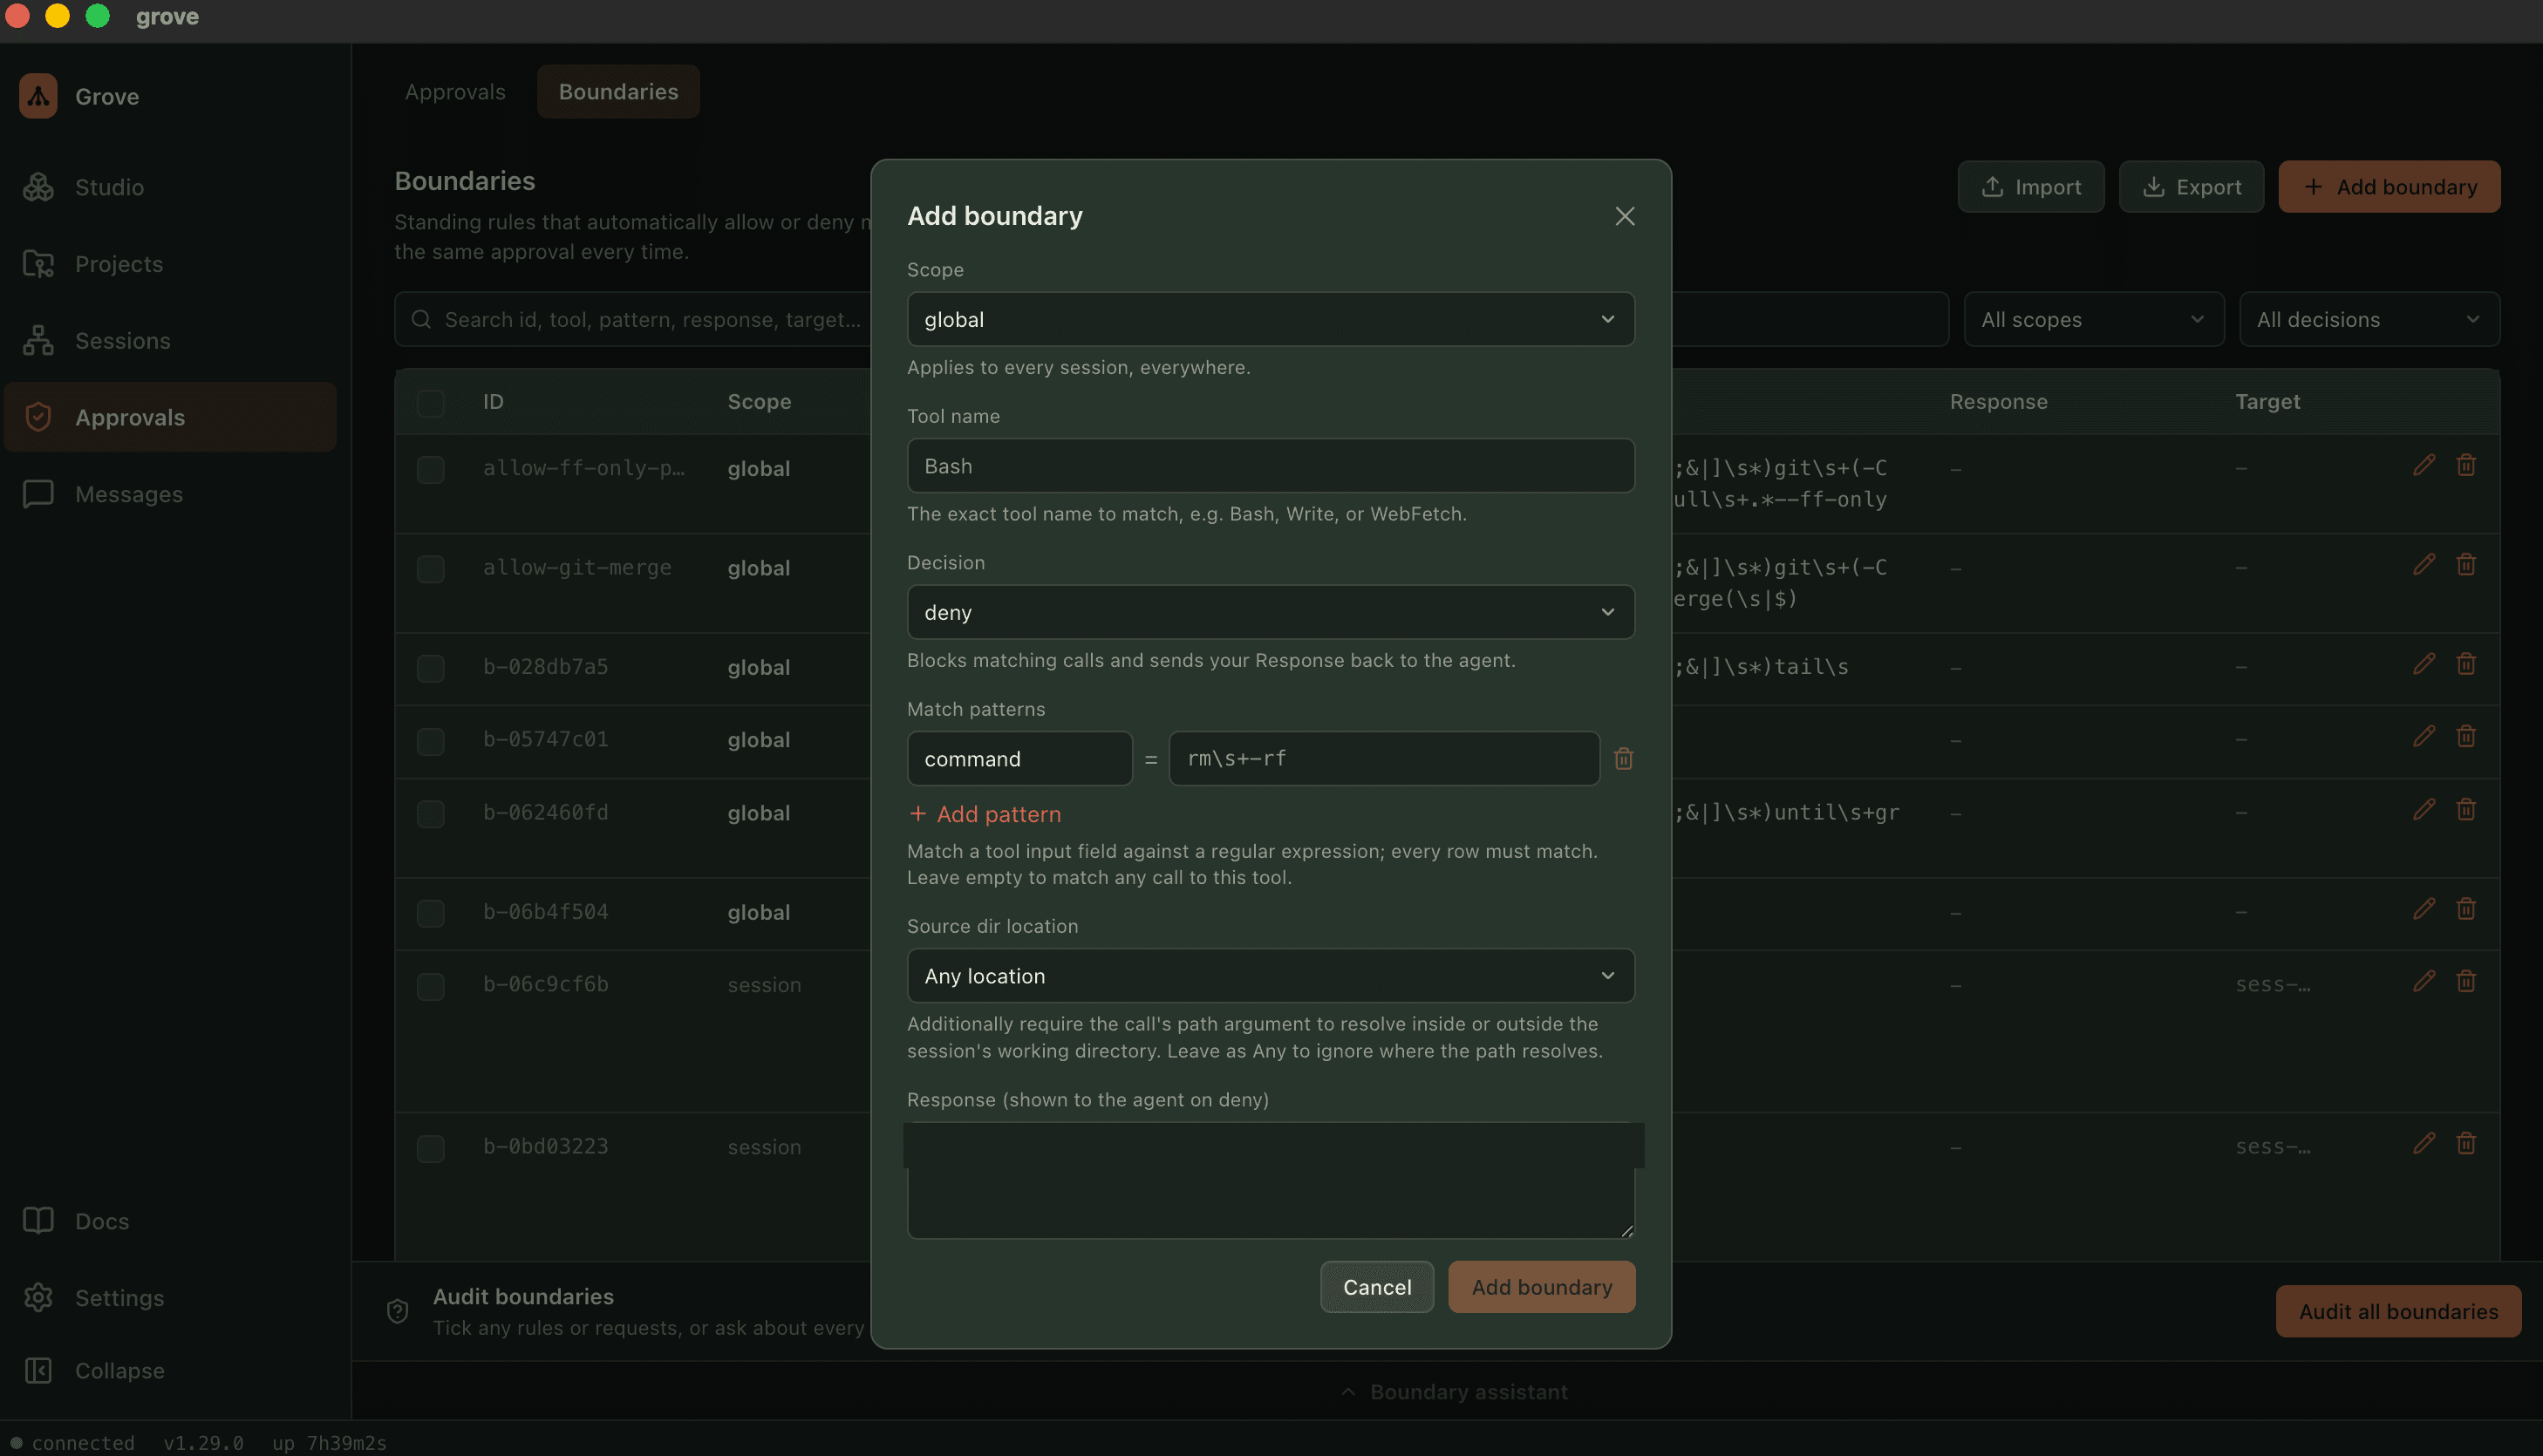Click the ID column header
The height and width of the screenshot is (1456, 2543).
[493, 402]
